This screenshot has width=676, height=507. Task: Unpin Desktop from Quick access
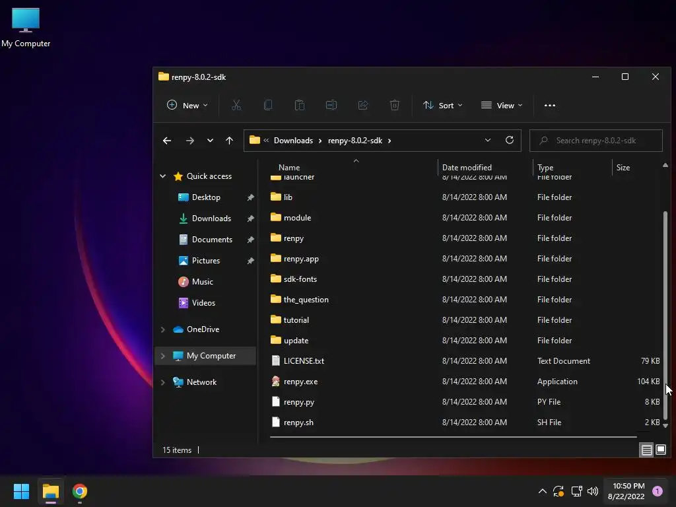(x=250, y=197)
